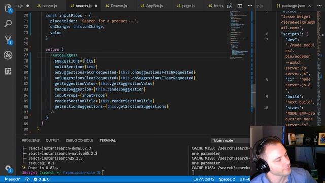This screenshot has height=183, width=325.
Task: Click the minimap of search.js editor
Action: pos(239,35)
